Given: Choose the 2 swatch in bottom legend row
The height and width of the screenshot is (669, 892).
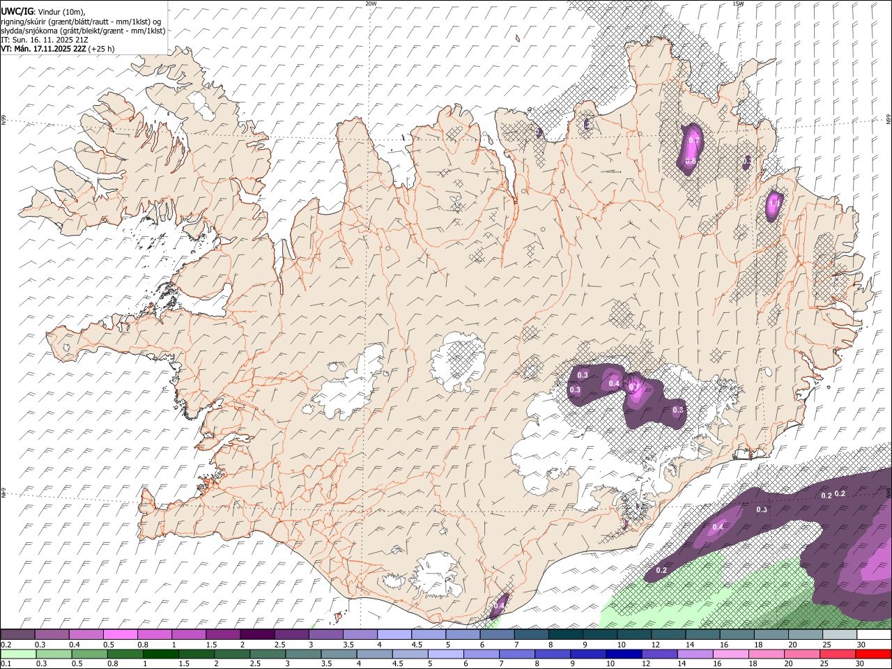Looking at the screenshot, I should click(231, 654).
